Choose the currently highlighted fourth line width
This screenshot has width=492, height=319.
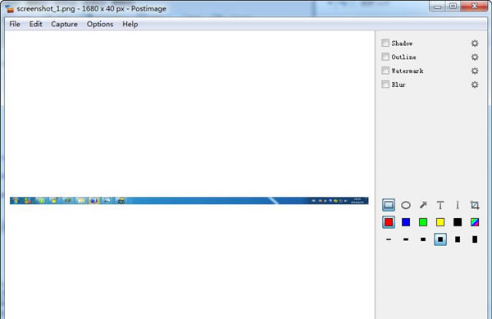(x=440, y=239)
